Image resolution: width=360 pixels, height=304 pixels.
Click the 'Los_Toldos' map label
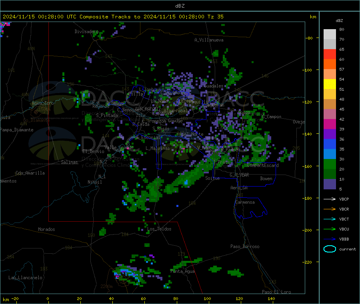tap(159, 229)
